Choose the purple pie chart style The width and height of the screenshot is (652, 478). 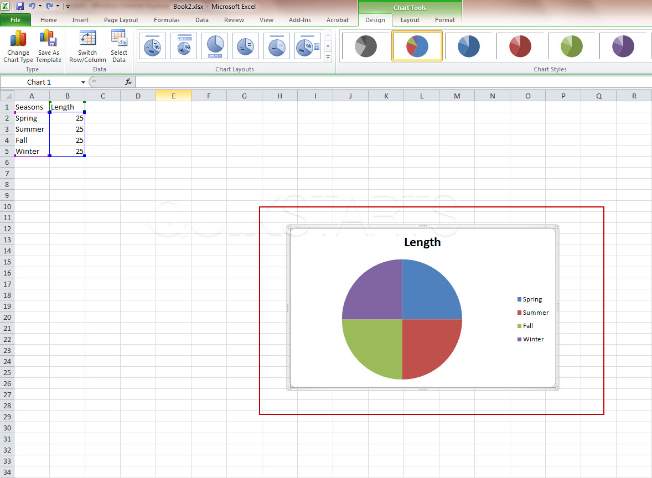623,46
